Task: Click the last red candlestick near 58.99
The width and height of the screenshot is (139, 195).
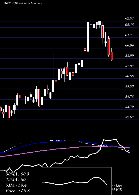Action: tap(112, 56)
